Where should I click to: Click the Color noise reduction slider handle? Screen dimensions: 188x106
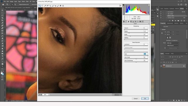148,55
